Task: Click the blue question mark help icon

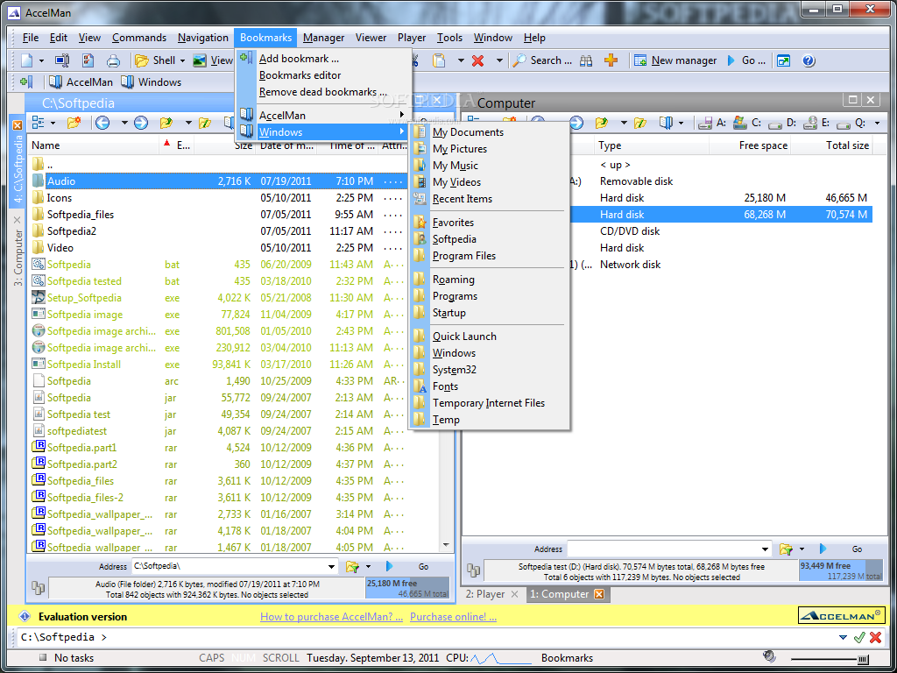Action: point(809,60)
